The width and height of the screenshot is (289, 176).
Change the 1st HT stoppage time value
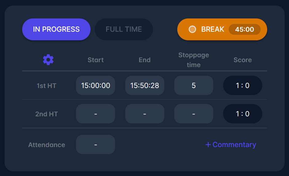coord(194,86)
